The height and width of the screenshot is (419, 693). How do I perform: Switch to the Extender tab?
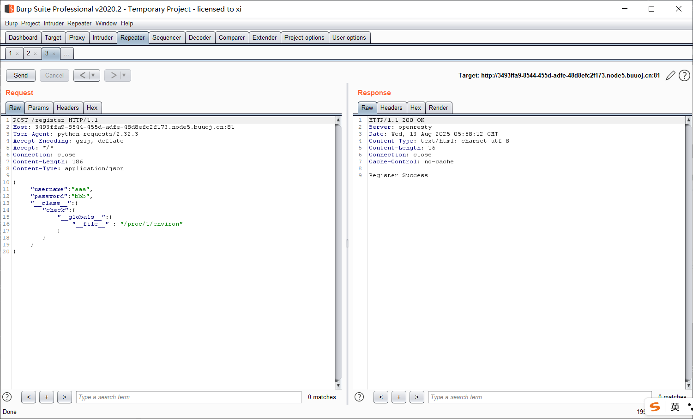coord(265,38)
